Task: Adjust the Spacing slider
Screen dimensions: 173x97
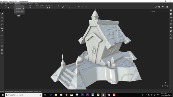Action: coord(54,8)
